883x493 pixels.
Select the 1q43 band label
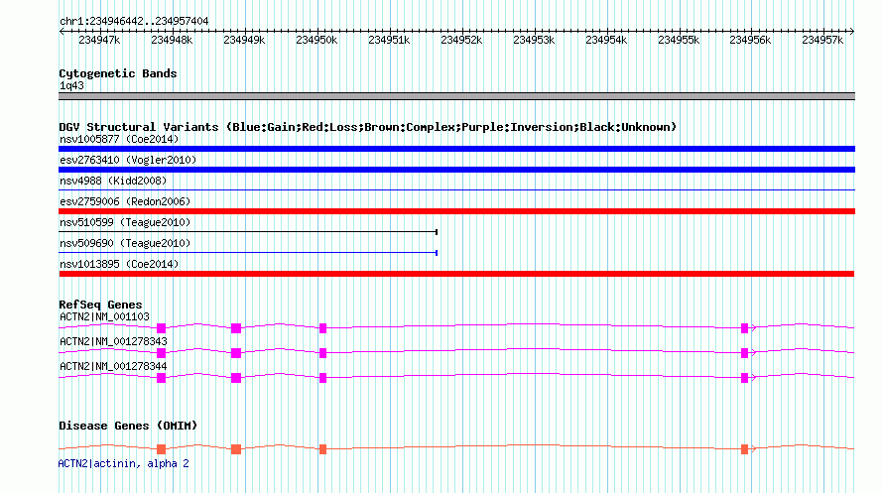coord(71,85)
